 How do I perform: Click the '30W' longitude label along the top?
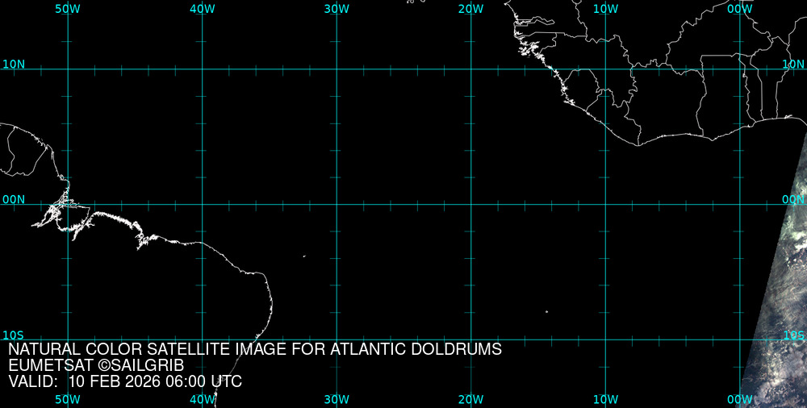[337, 8]
